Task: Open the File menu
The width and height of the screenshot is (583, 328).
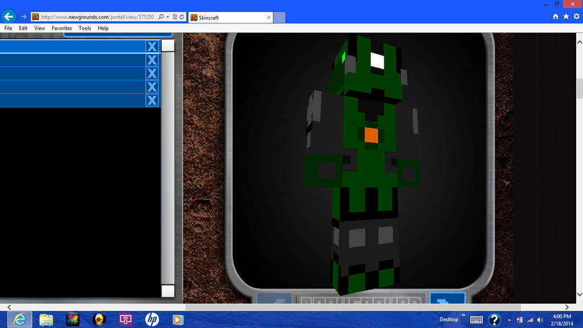Action: (x=8, y=28)
